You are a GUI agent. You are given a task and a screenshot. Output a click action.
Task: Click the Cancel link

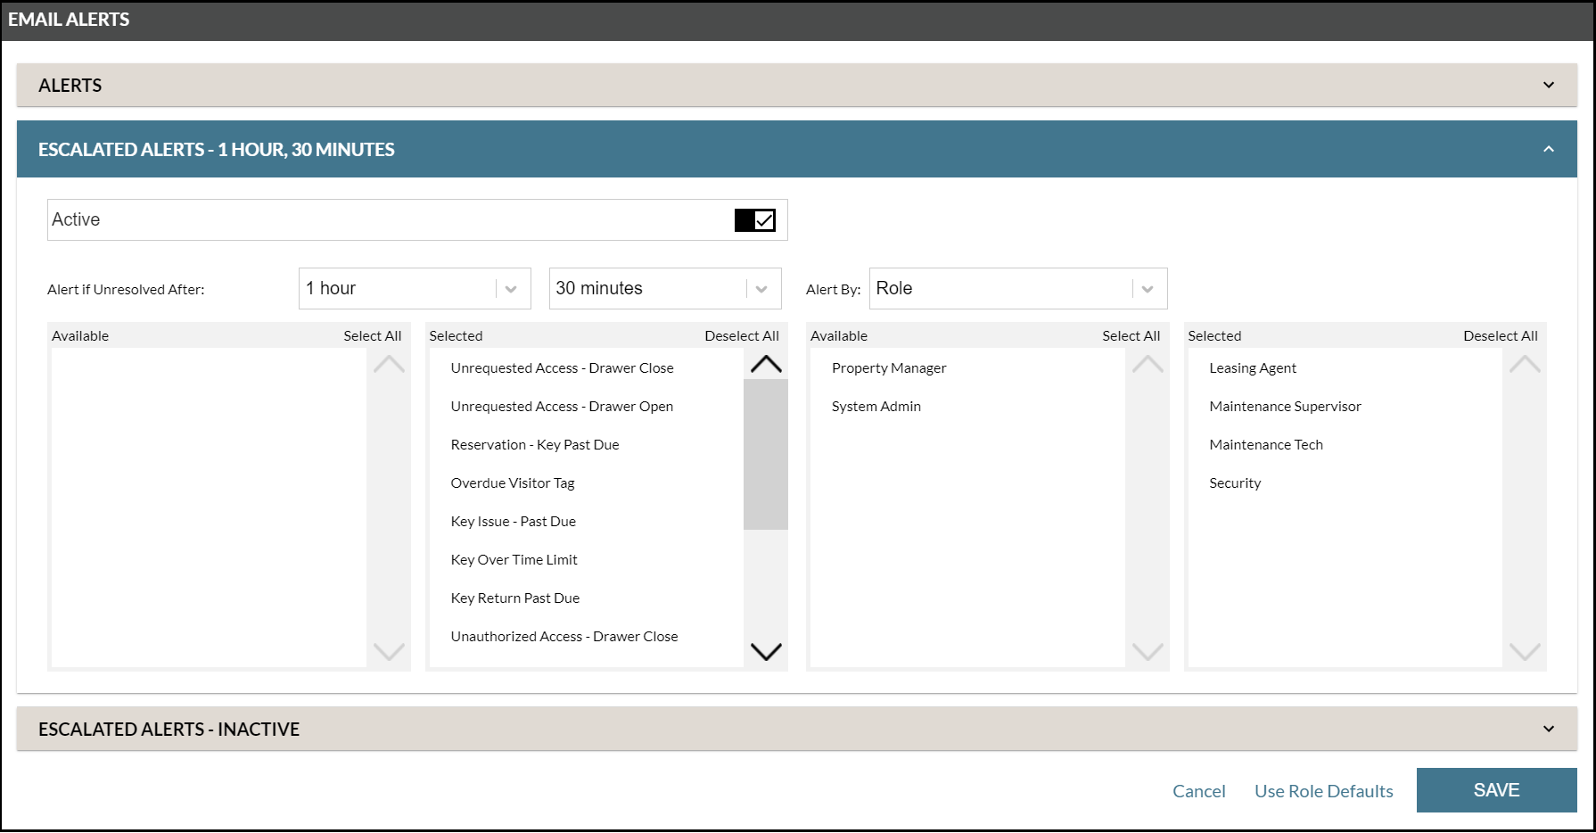tap(1198, 791)
